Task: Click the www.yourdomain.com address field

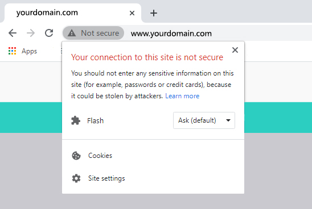Action: pos(218,34)
